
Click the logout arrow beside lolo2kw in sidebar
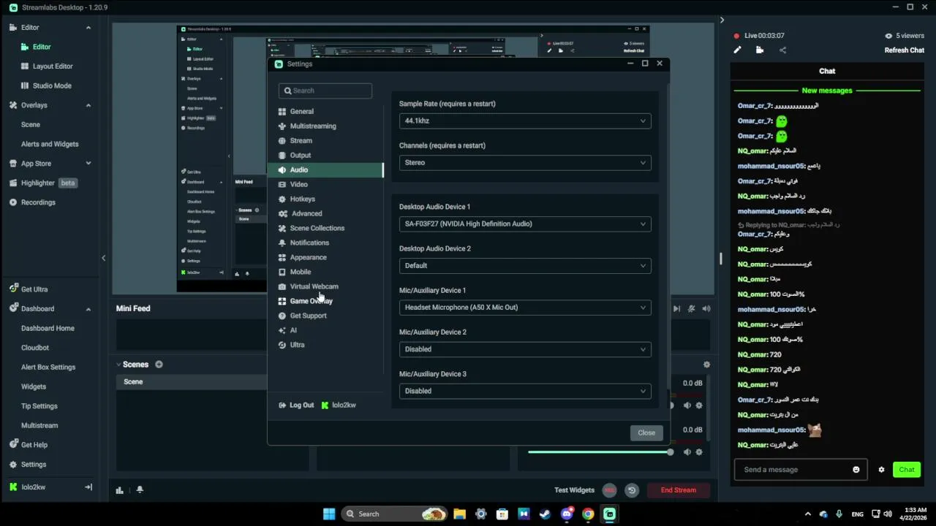88,487
